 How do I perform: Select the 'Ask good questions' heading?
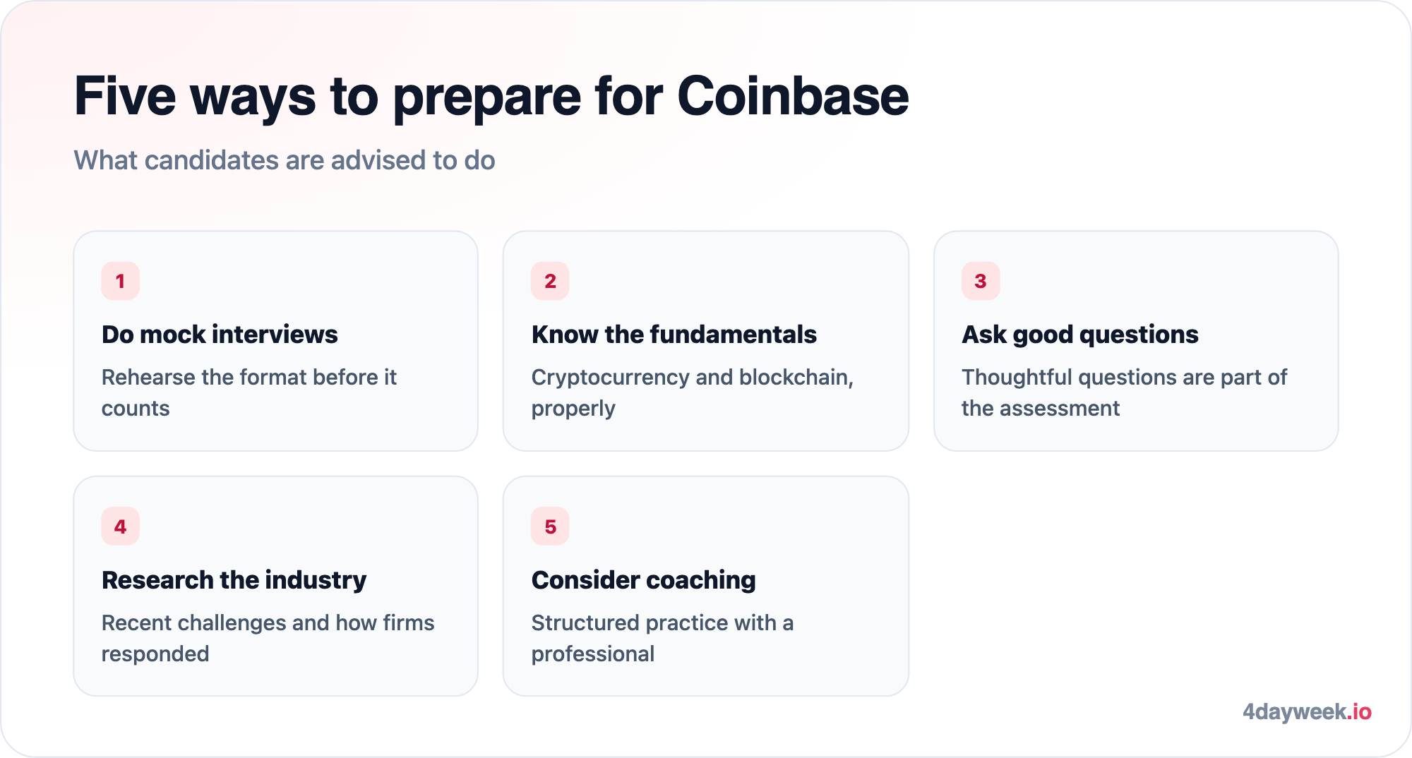click(x=1080, y=335)
